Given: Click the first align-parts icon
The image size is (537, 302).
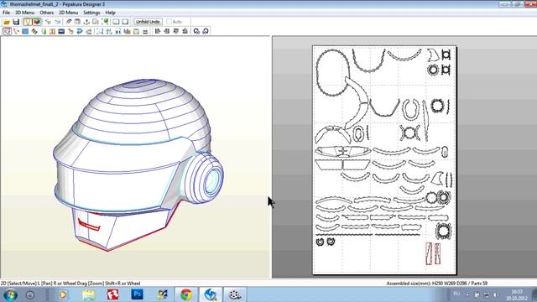Looking at the screenshot, I should (x=158, y=31).
